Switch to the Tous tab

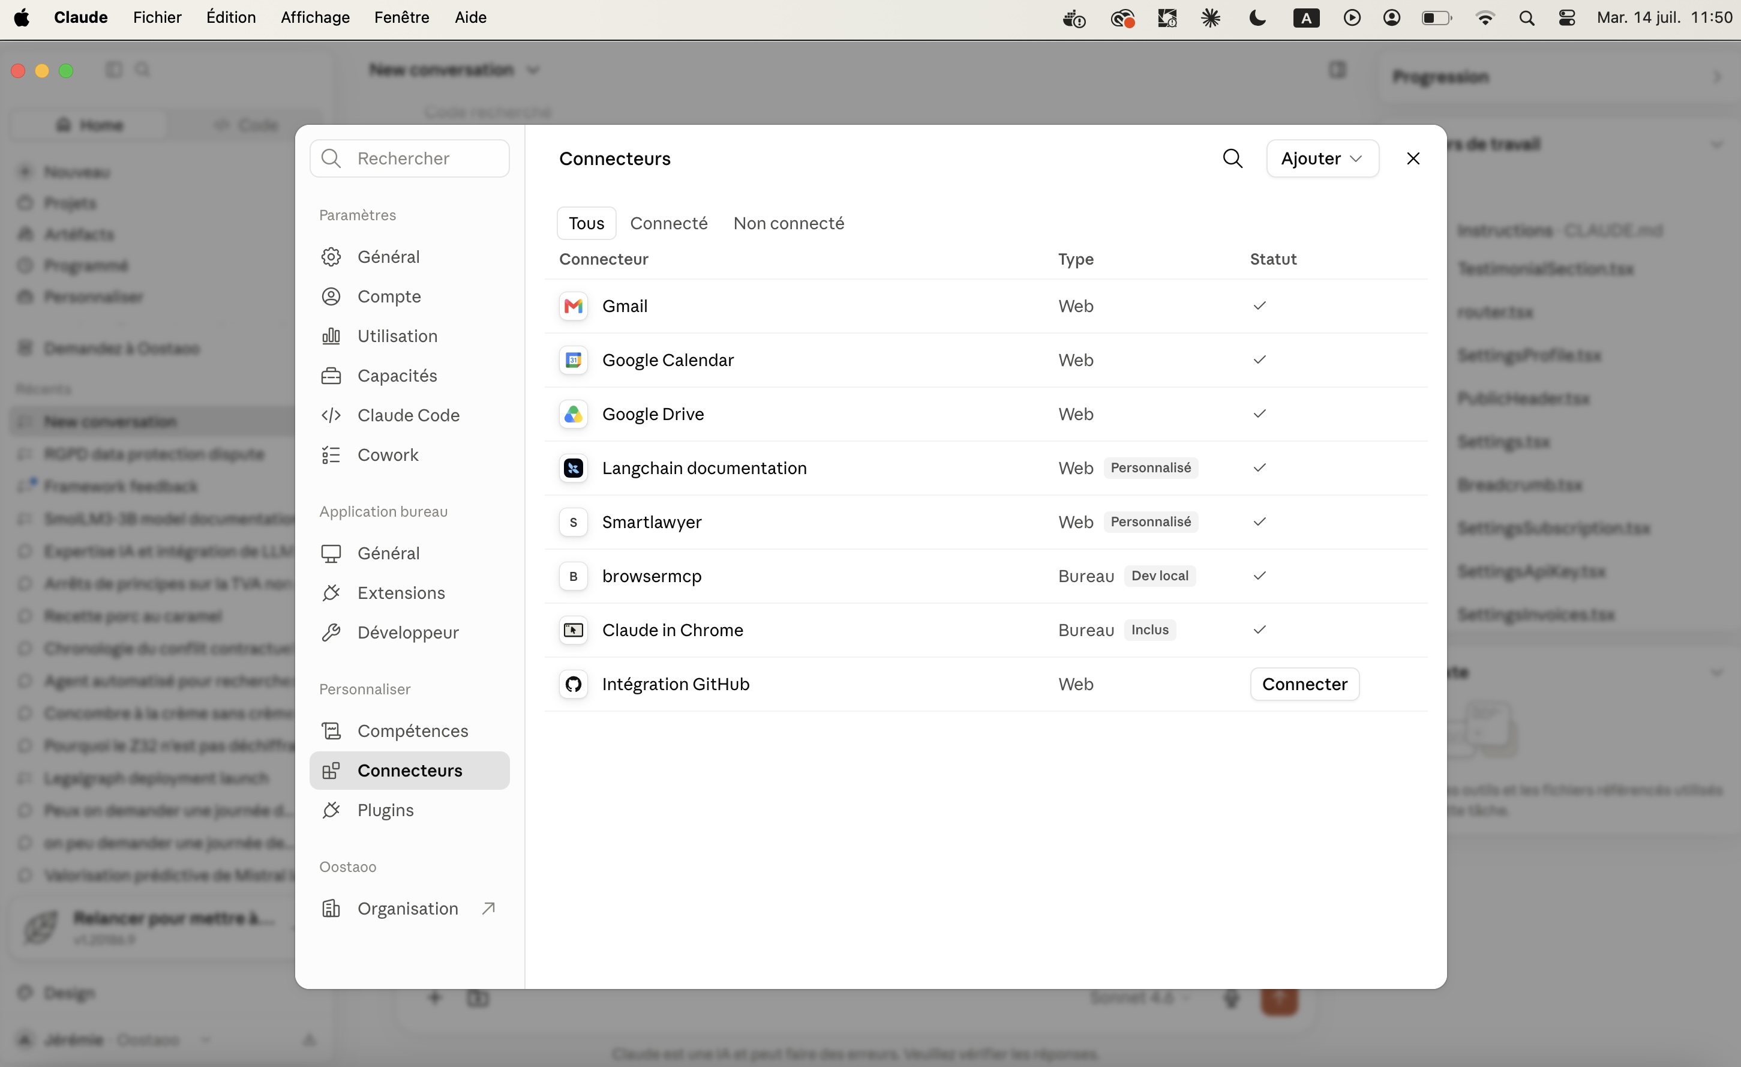(587, 223)
